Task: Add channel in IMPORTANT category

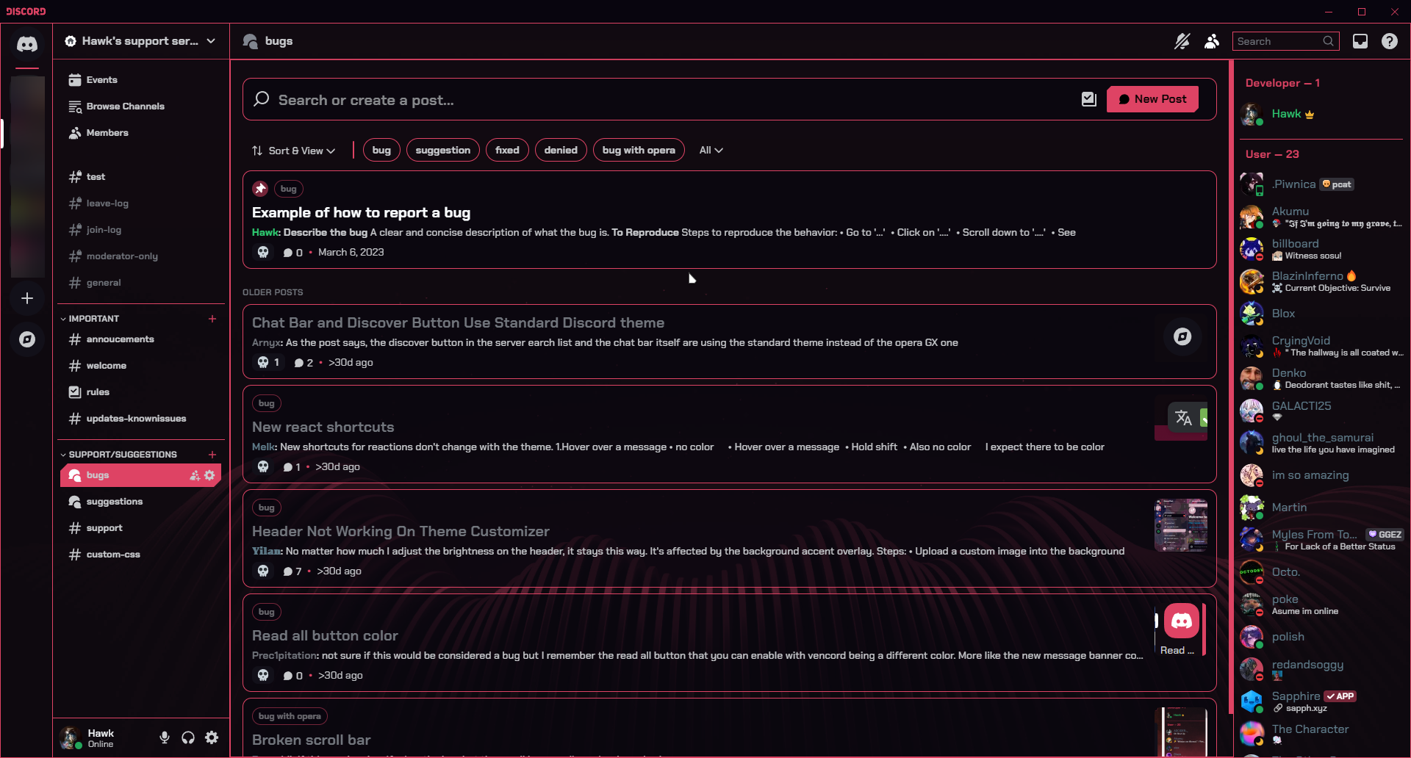Action: 212,319
